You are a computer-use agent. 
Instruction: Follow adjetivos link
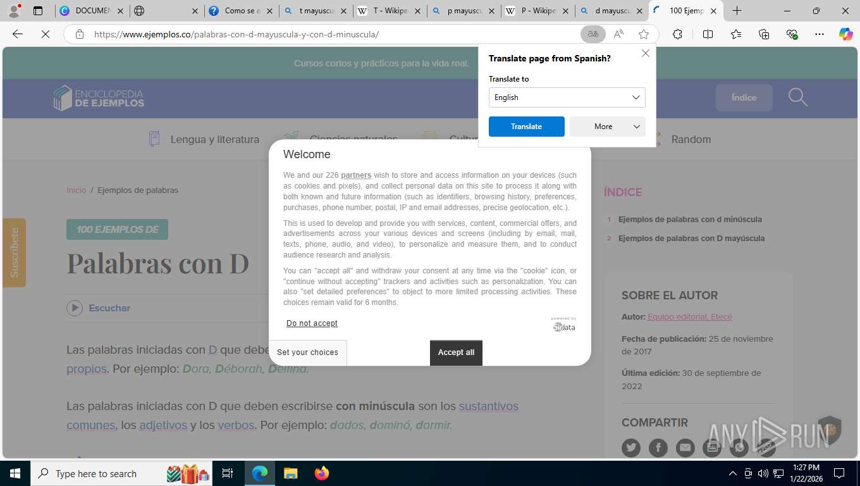pos(163,425)
